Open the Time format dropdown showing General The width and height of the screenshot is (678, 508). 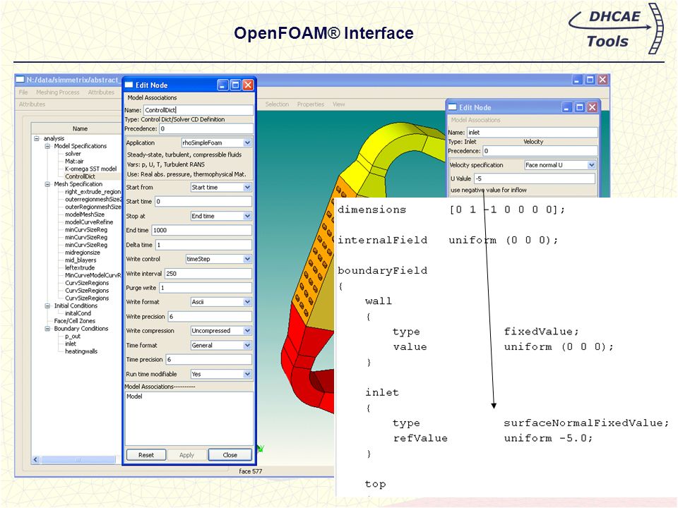click(221, 346)
